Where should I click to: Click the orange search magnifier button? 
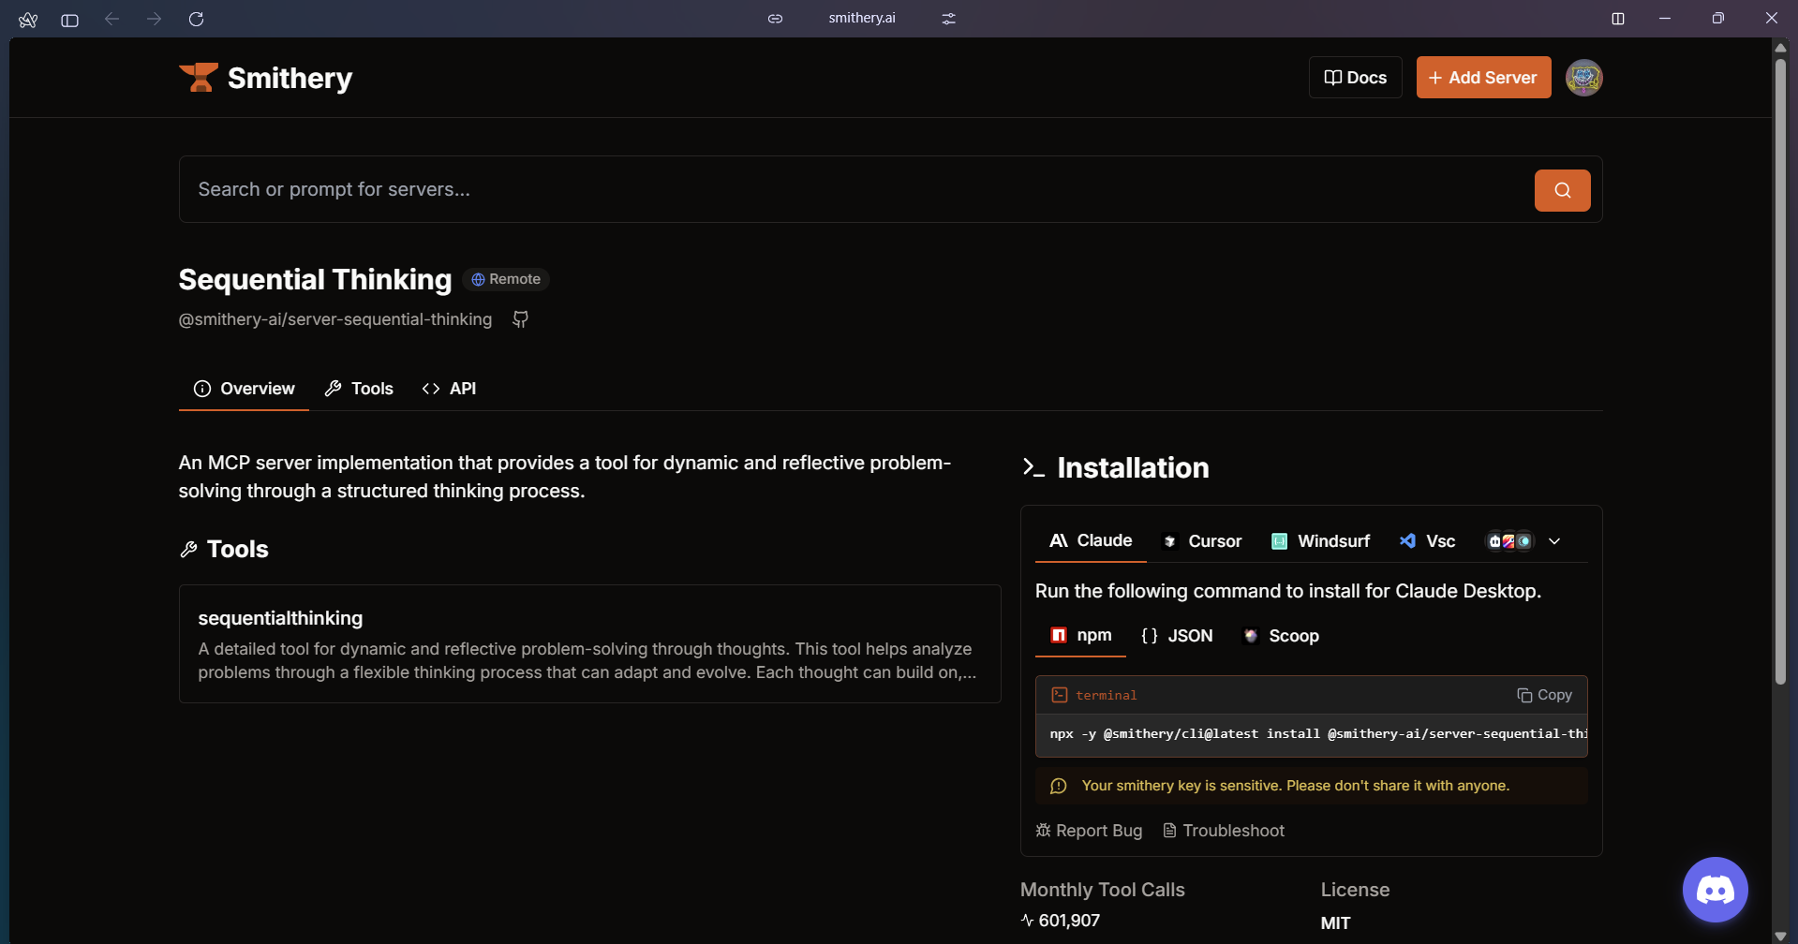1562,190
